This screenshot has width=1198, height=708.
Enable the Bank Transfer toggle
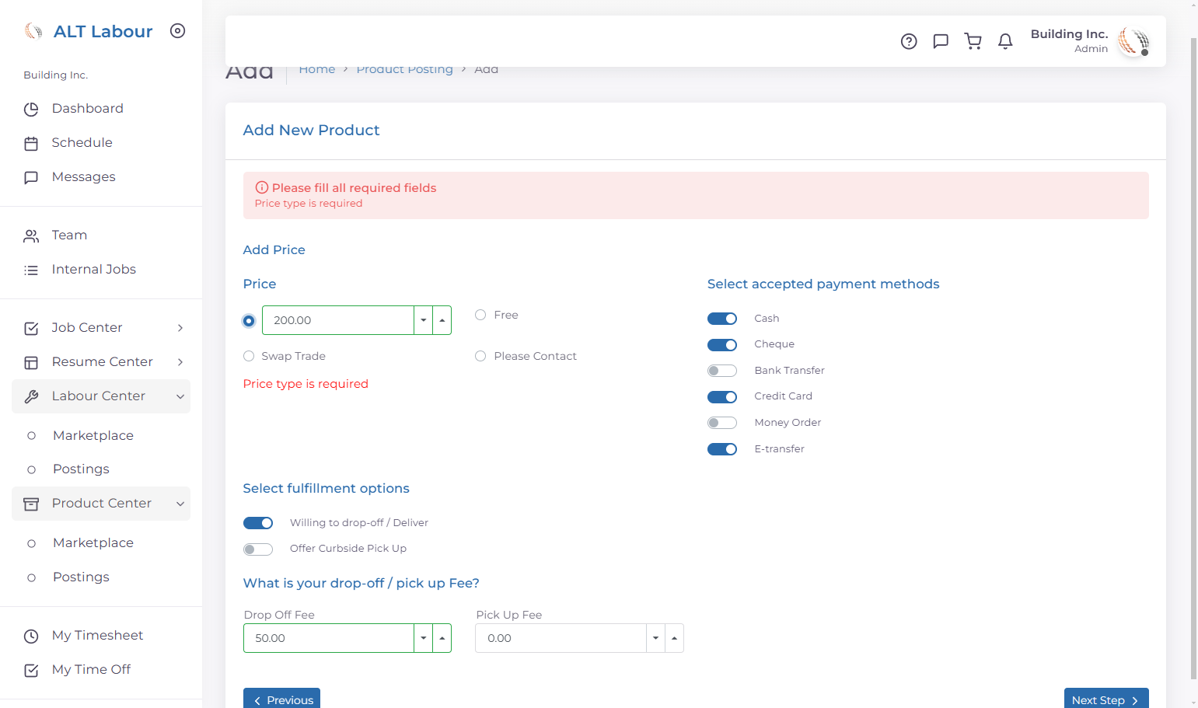pyautogui.click(x=722, y=371)
